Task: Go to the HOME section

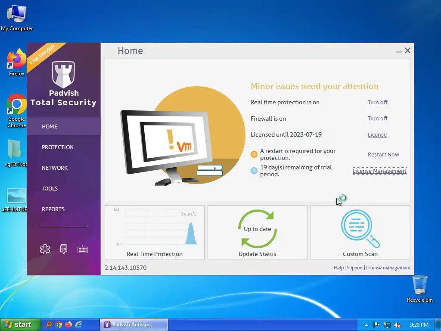Action: pyautogui.click(x=64, y=126)
